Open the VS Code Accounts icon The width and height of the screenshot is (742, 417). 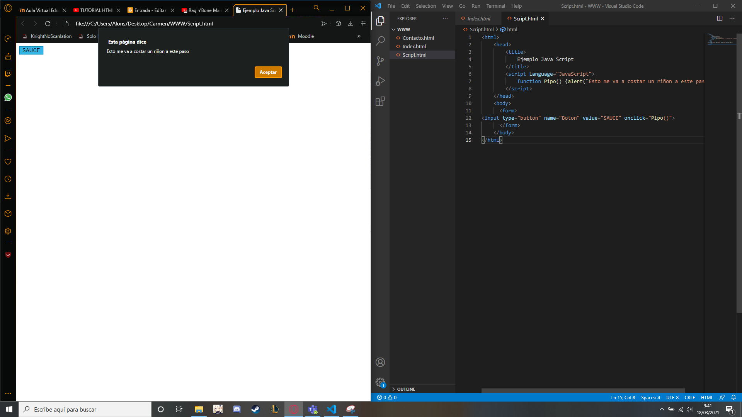coord(380,362)
